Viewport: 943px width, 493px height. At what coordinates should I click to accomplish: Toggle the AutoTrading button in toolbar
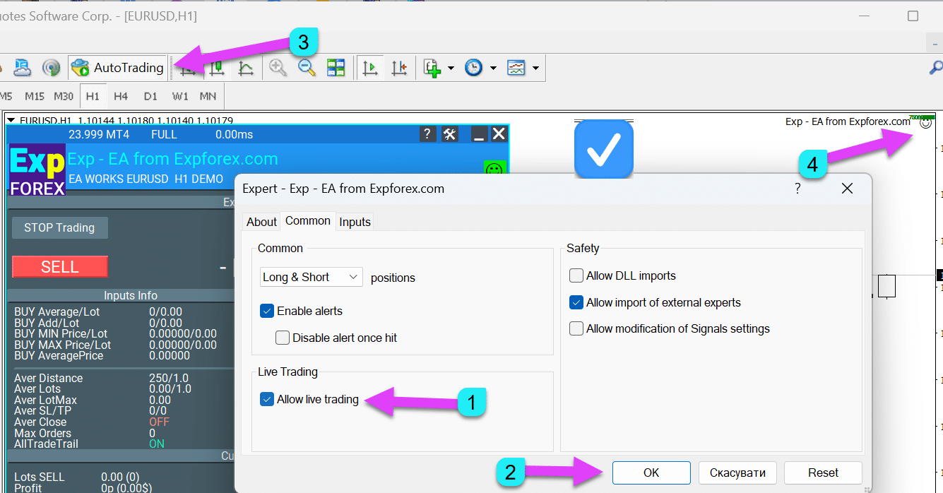[x=118, y=68]
